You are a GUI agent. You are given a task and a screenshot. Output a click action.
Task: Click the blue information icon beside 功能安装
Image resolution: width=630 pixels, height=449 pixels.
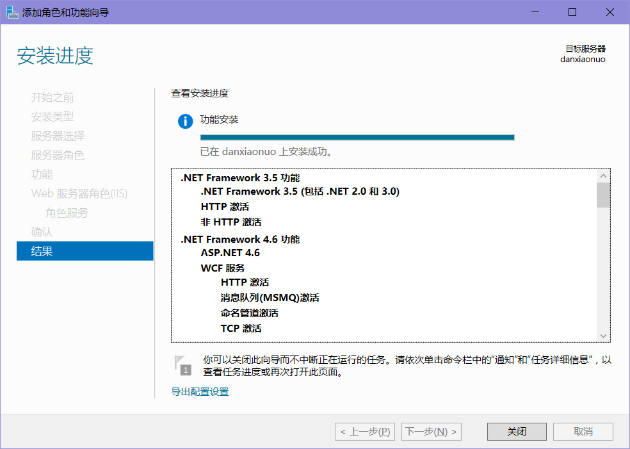click(x=184, y=121)
